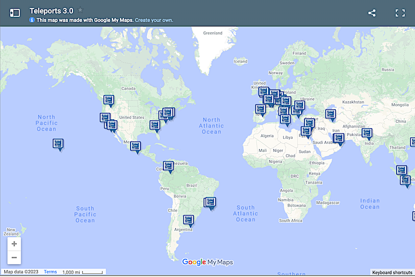Zoom out of the map
Viewport: 415px width, 277px height.
click(14, 257)
